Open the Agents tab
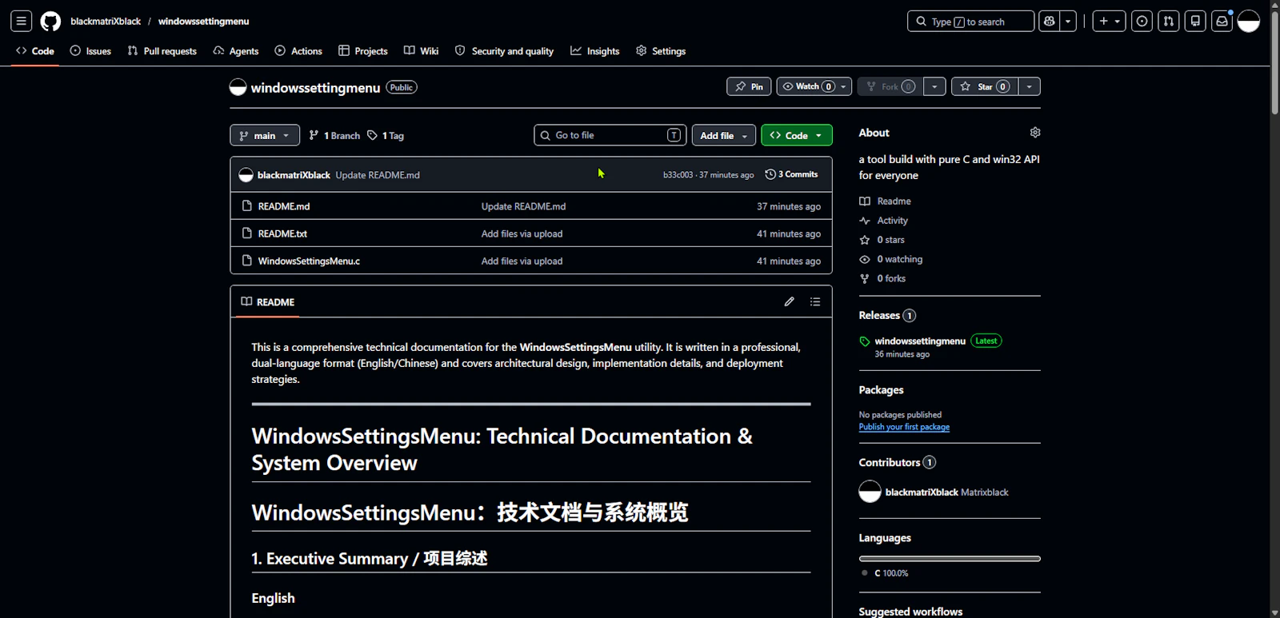 236,51
